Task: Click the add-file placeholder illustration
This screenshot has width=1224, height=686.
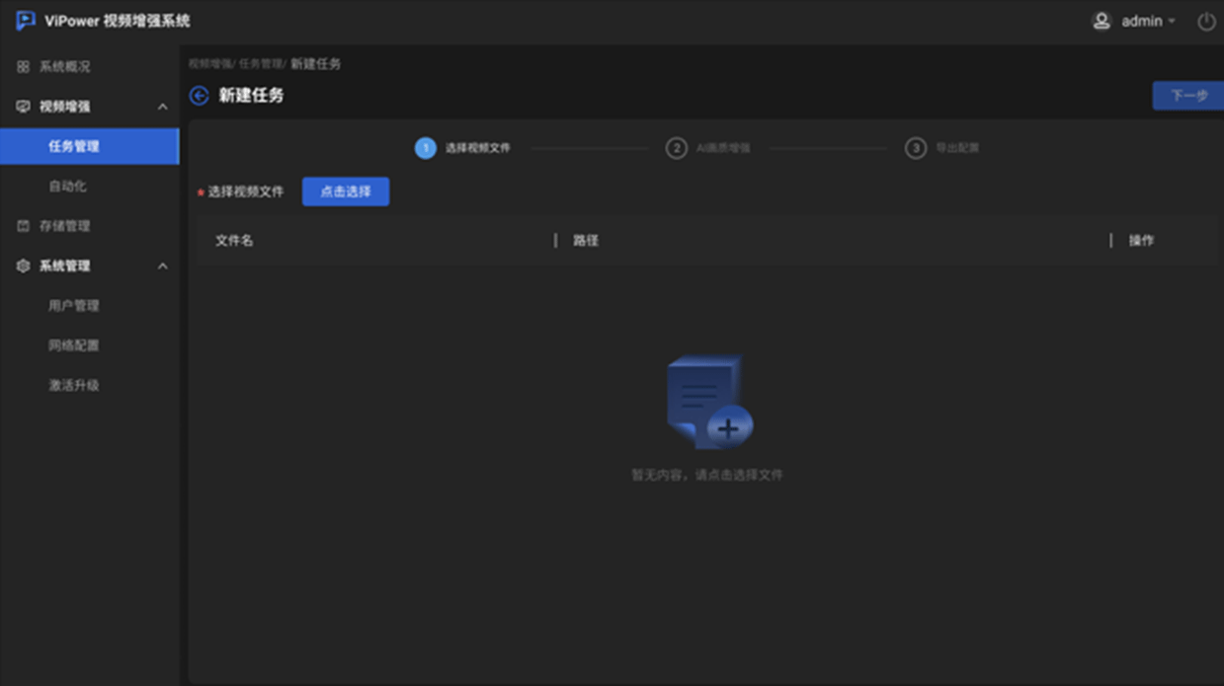Action: 708,404
